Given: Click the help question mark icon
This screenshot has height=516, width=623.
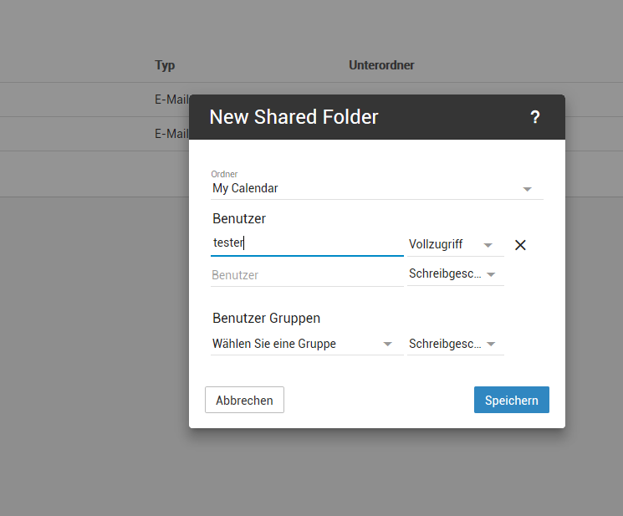Looking at the screenshot, I should 535,118.
